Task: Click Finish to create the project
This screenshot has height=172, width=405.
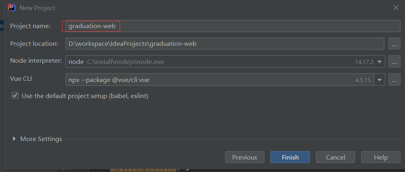Action: [x=290, y=157]
